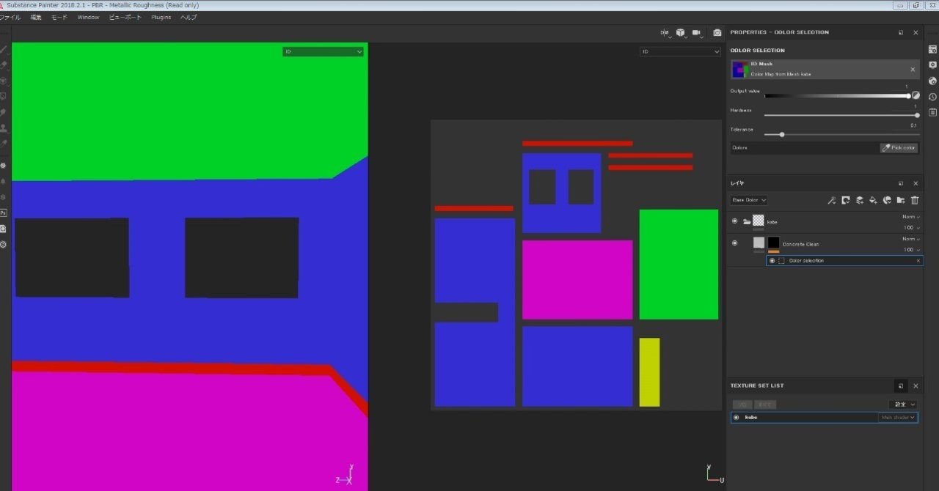Adjust the Hardness slider
The width and height of the screenshot is (939, 491).
841,115
